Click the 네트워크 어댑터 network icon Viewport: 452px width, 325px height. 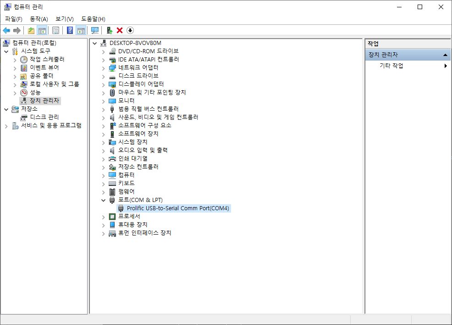click(112, 68)
